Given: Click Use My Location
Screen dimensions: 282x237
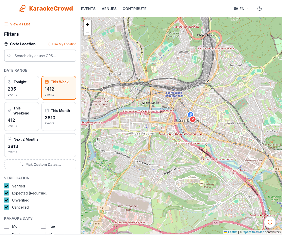Looking at the screenshot, I should pyautogui.click(x=62, y=44).
